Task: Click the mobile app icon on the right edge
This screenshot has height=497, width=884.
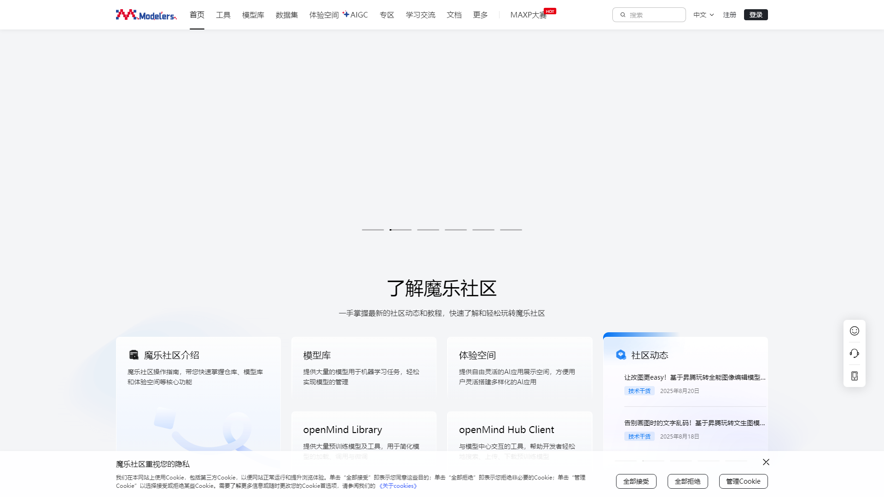Action: (x=854, y=376)
